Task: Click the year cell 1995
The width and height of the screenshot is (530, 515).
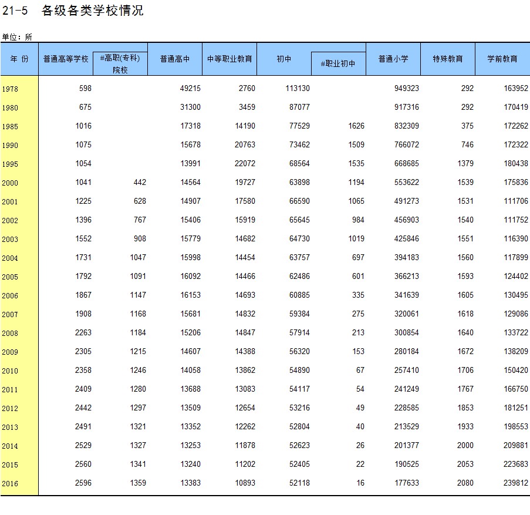Action: click(x=10, y=164)
